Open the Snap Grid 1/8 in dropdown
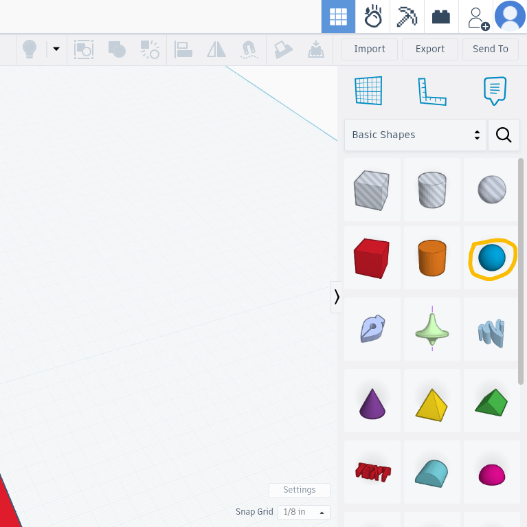527x527 pixels. (304, 512)
